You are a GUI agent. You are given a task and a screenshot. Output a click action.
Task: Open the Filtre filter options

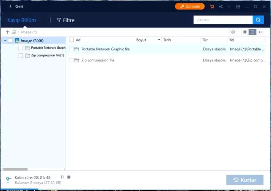tap(65, 20)
